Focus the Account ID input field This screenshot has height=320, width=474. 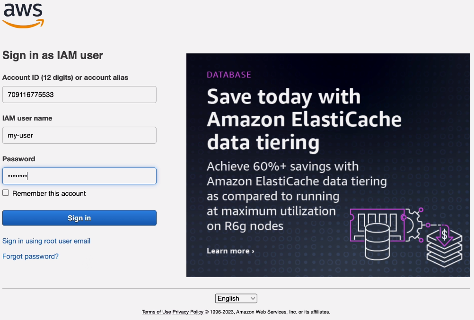click(79, 95)
